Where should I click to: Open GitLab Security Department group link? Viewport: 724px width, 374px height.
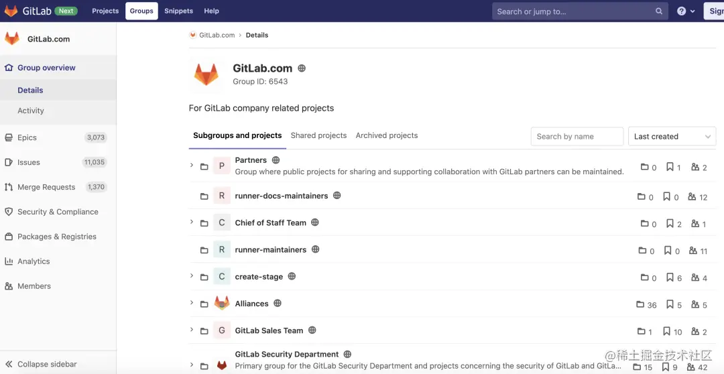(287, 355)
